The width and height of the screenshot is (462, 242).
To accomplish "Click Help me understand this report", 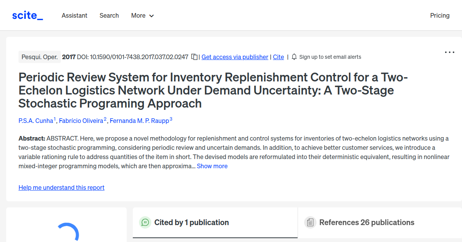I will click(61, 187).
